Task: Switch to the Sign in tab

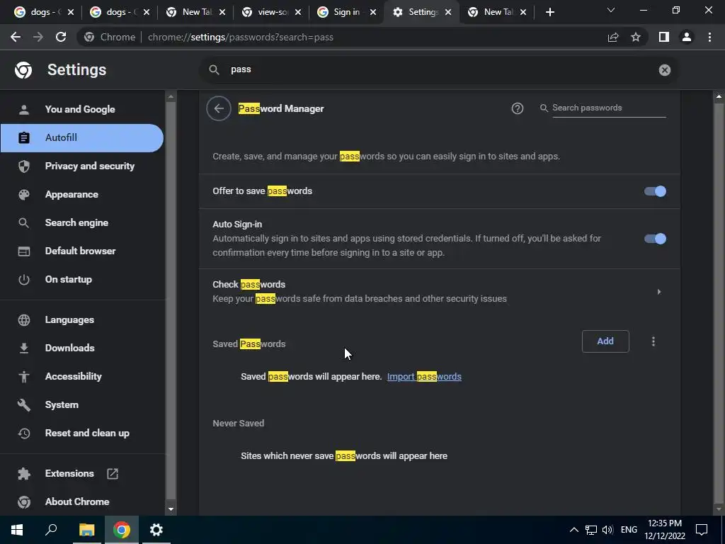Action: pyautogui.click(x=346, y=12)
